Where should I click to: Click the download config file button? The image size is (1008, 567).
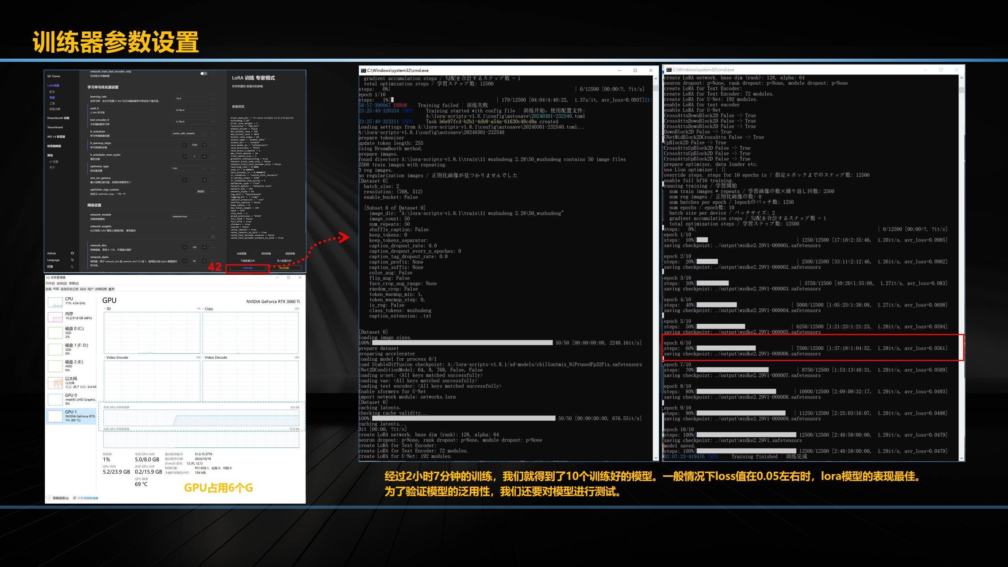click(247, 261)
